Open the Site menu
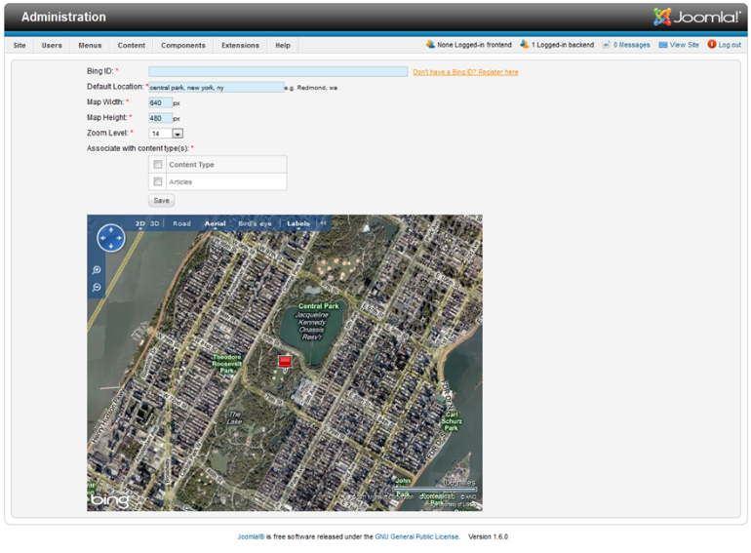This screenshot has width=751, height=553. 20,46
